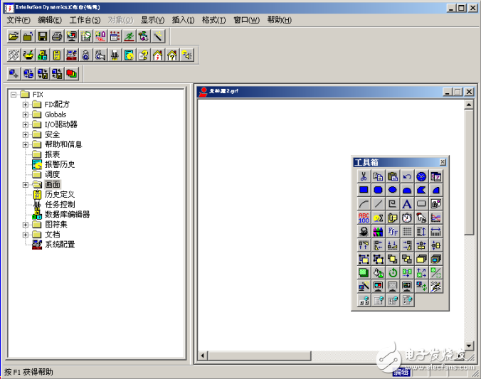Click the Undo arrow in the toolbox

[x=407, y=176]
